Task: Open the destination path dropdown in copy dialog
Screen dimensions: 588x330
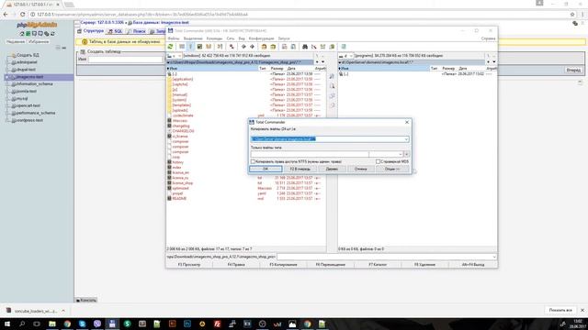Action: [406, 139]
